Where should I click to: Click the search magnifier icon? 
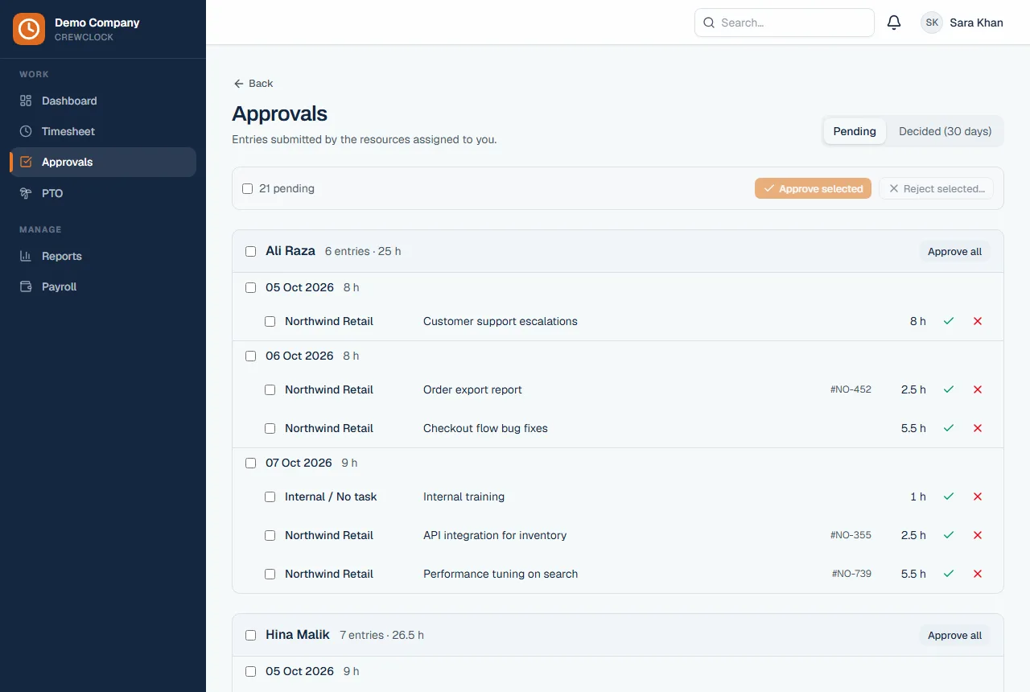[x=709, y=23]
